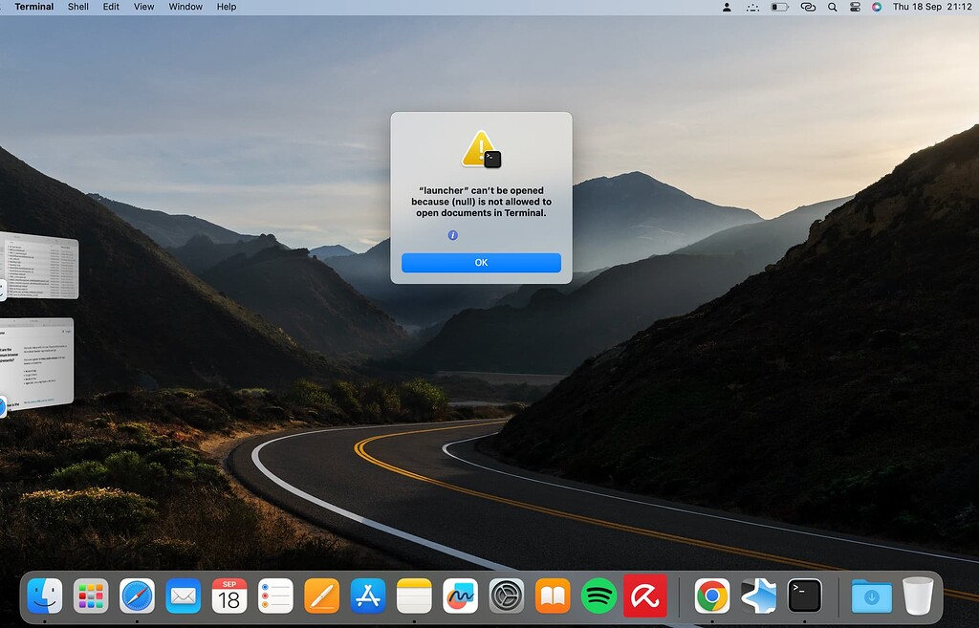
Task: Open the Window menu
Action: [x=185, y=7]
